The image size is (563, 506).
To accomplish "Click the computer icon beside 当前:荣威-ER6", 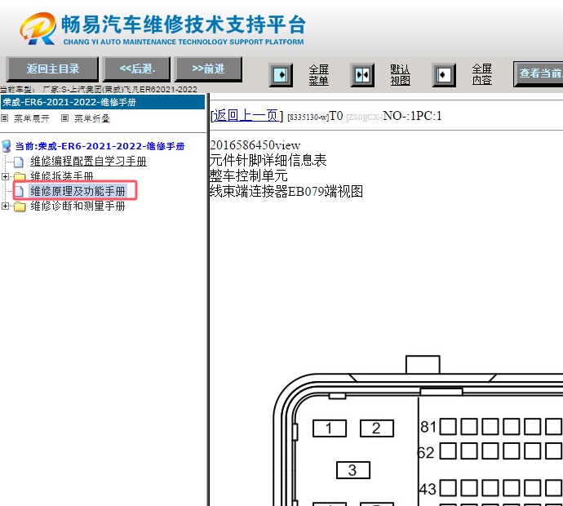I will click(x=7, y=146).
